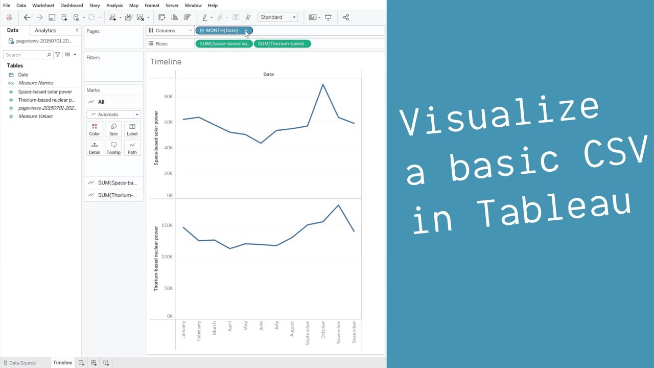
Task: Click the search magnifier icon in Data pane
Action: tap(49, 55)
